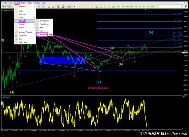Click the Retracement icon in Fibonacci submenu

38,21
